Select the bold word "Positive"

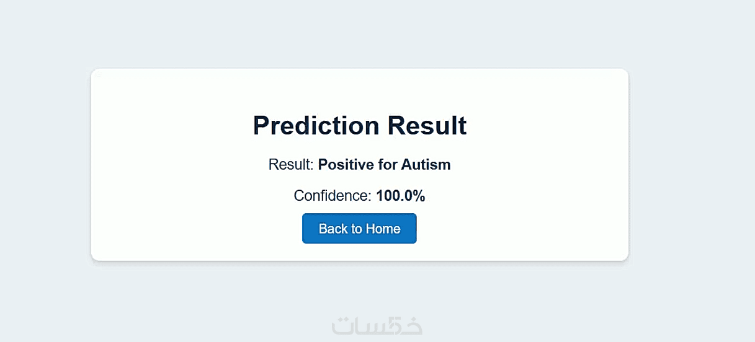point(346,165)
